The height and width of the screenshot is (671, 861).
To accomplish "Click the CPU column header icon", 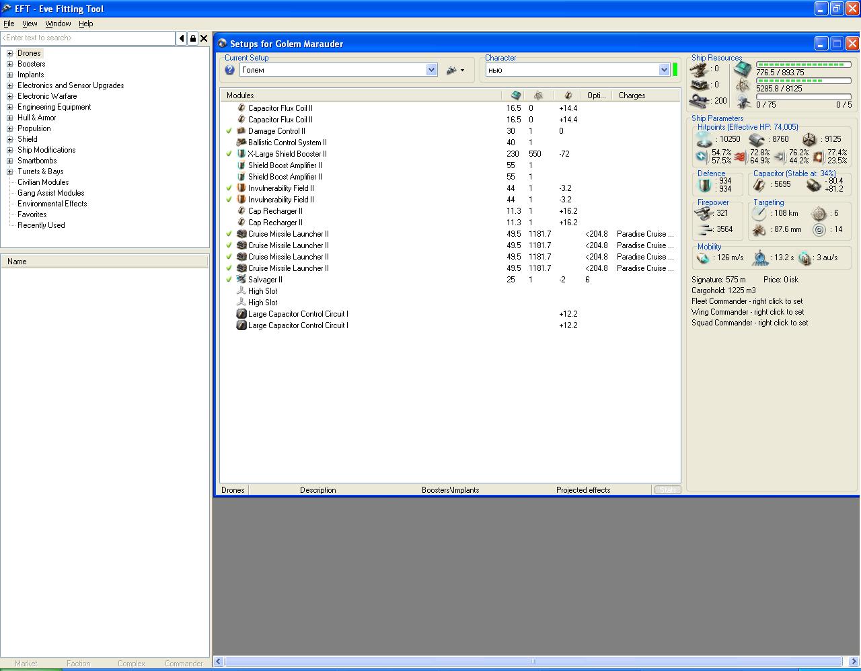I will [516, 95].
